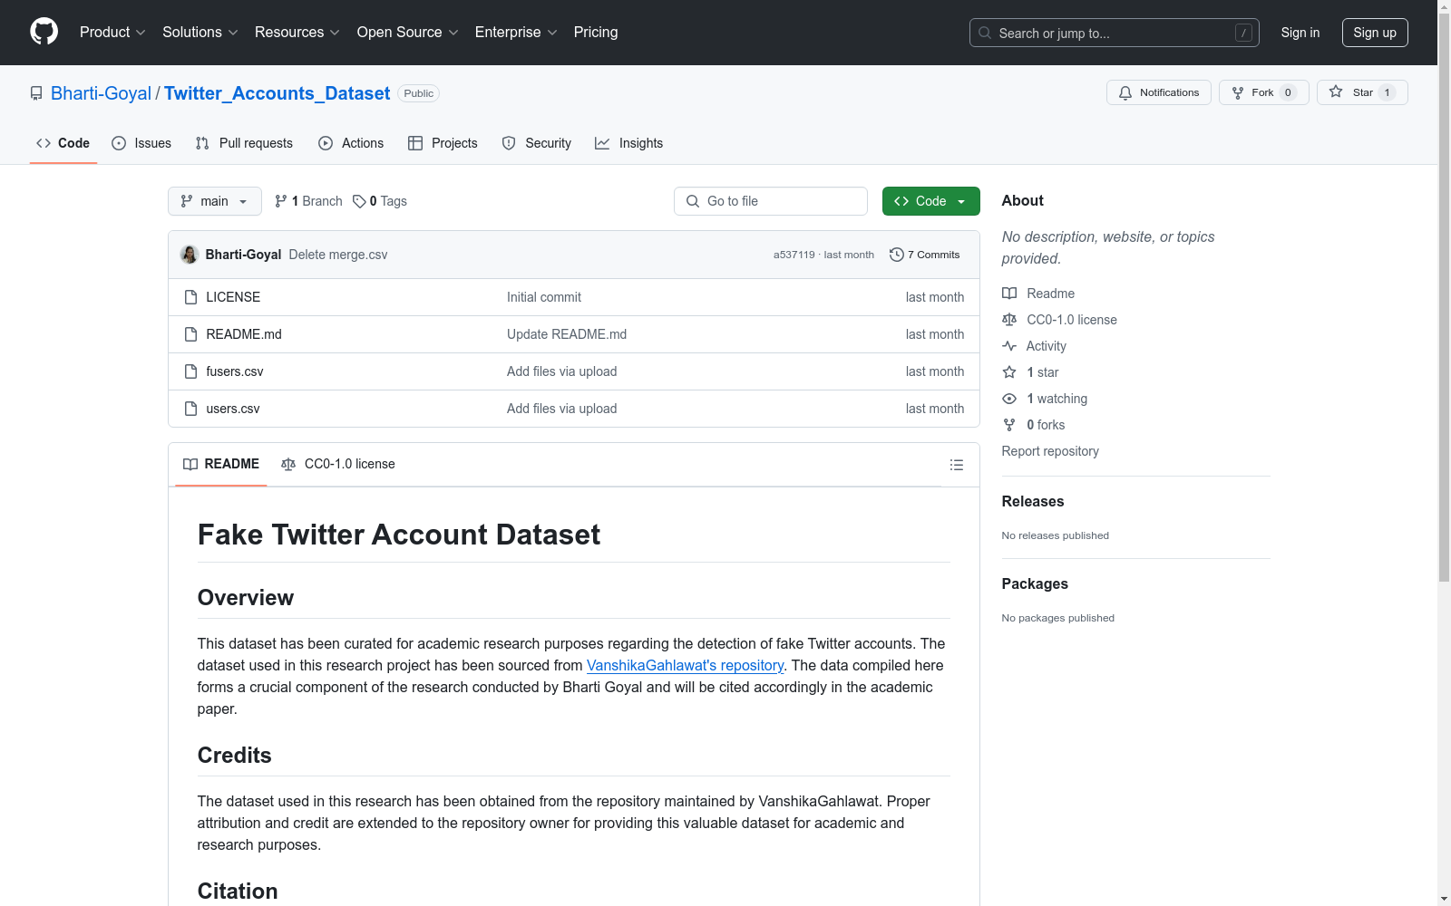Image resolution: width=1451 pixels, height=906 pixels.
Task: Switch to the Projects tab
Action: 443,143
